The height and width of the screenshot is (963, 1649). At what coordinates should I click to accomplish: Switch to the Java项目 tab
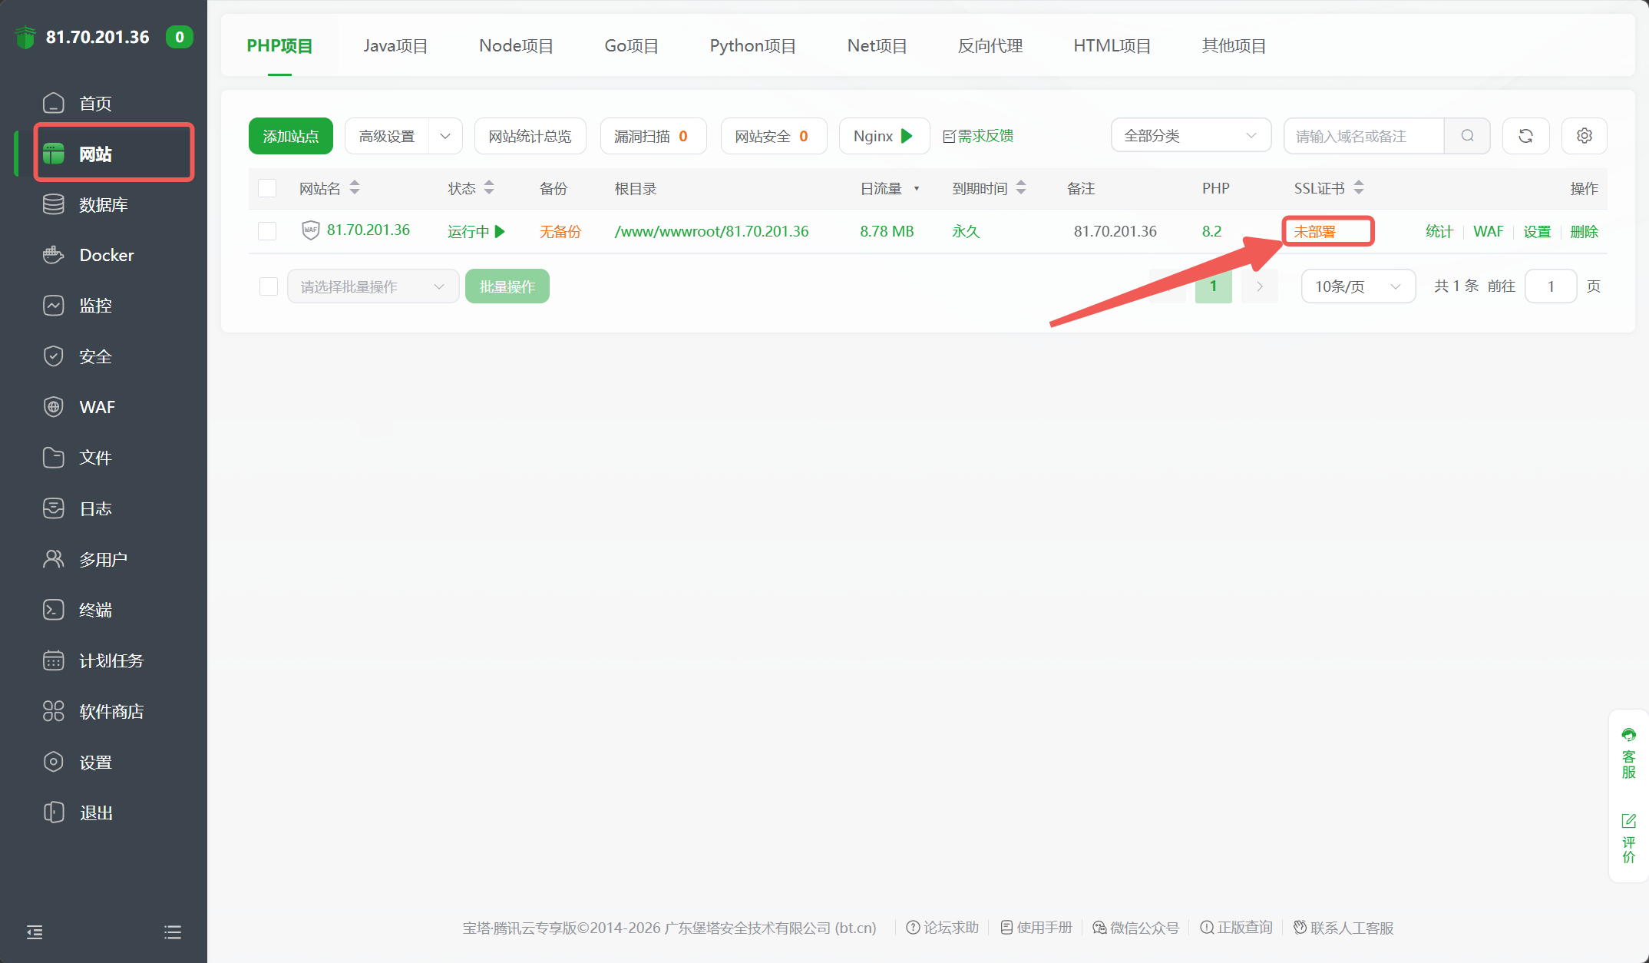coord(395,46)
